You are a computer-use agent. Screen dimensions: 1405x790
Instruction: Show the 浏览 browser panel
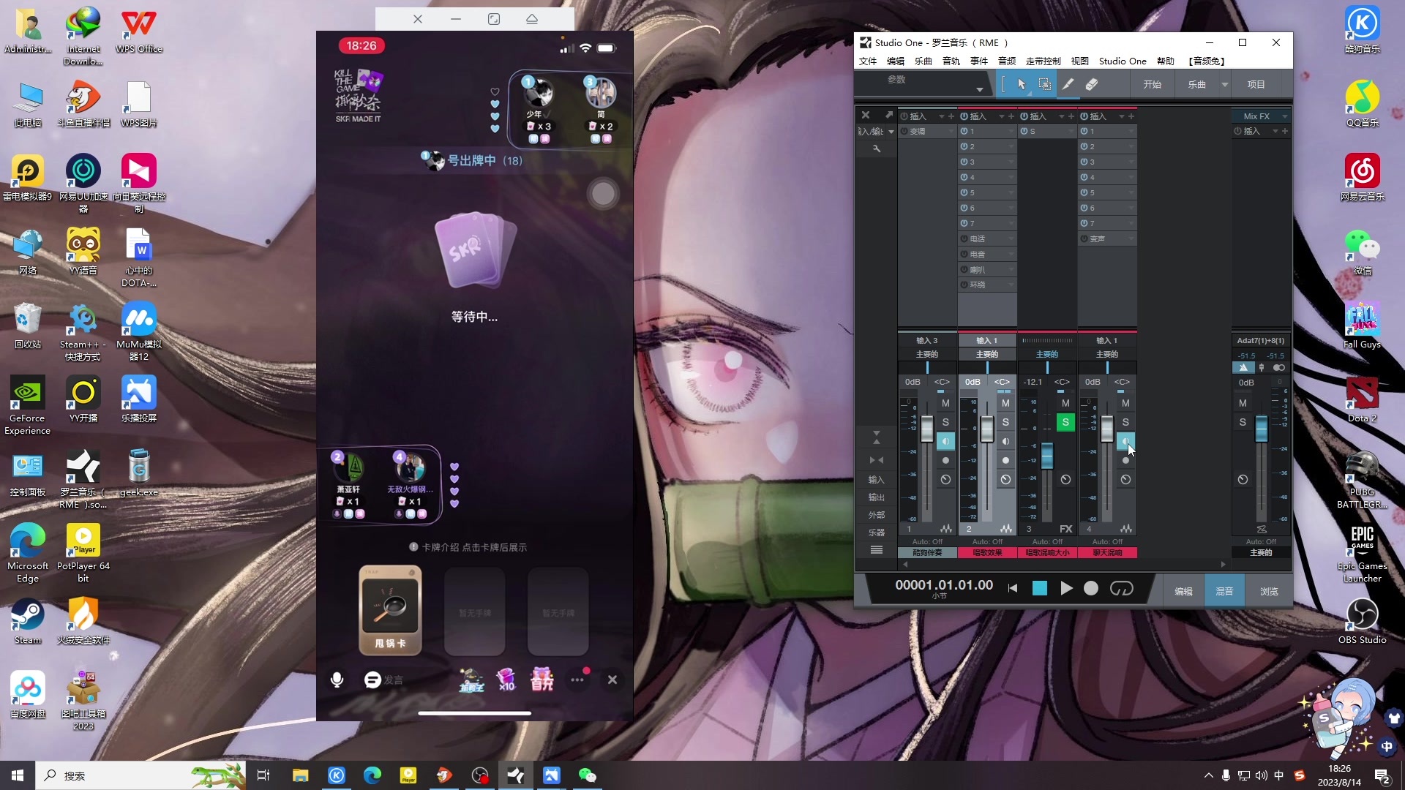tap(1269, 591)
